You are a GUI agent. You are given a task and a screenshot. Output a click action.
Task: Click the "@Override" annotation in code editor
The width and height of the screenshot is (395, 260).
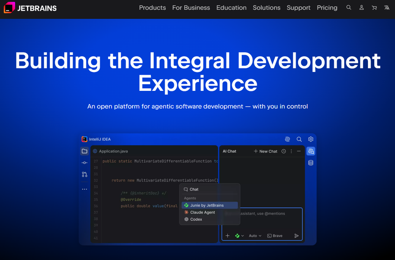coord(131,200)
